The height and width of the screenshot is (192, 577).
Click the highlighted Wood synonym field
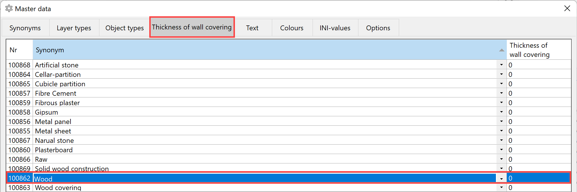pos(265,178)
